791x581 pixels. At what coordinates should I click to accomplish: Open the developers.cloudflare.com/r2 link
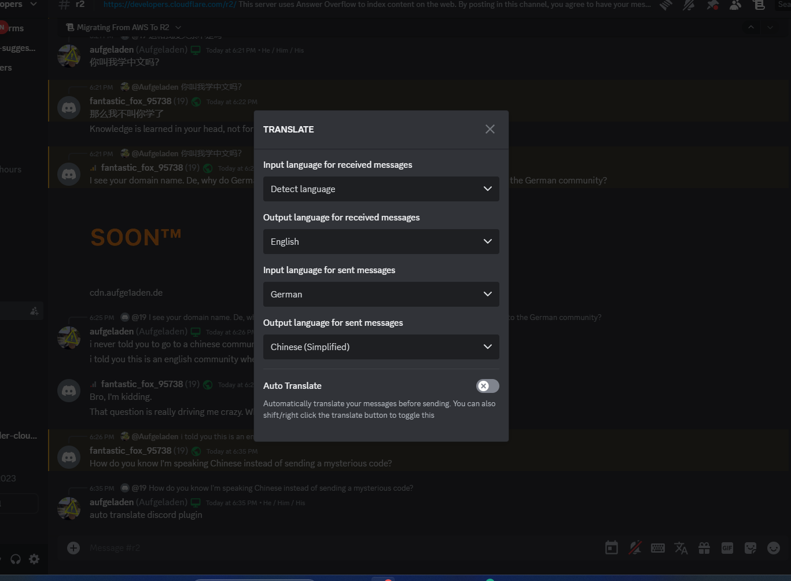(170, 4)
